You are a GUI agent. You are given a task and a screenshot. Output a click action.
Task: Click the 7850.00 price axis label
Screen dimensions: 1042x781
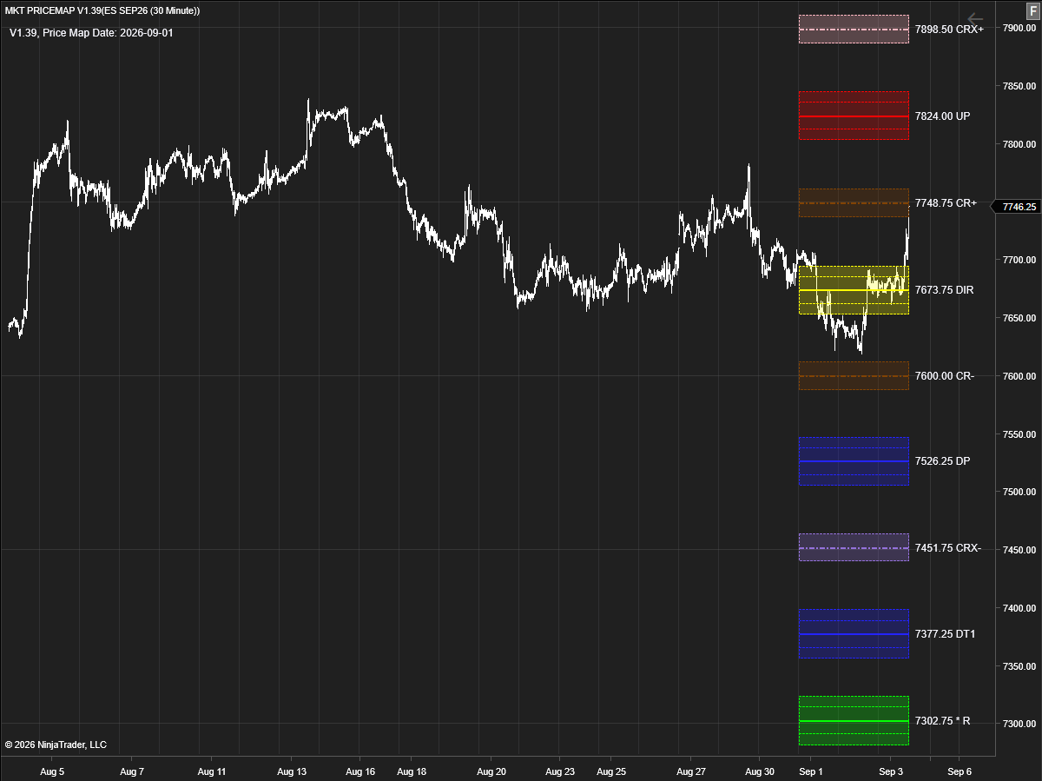tap(1019, 86)
